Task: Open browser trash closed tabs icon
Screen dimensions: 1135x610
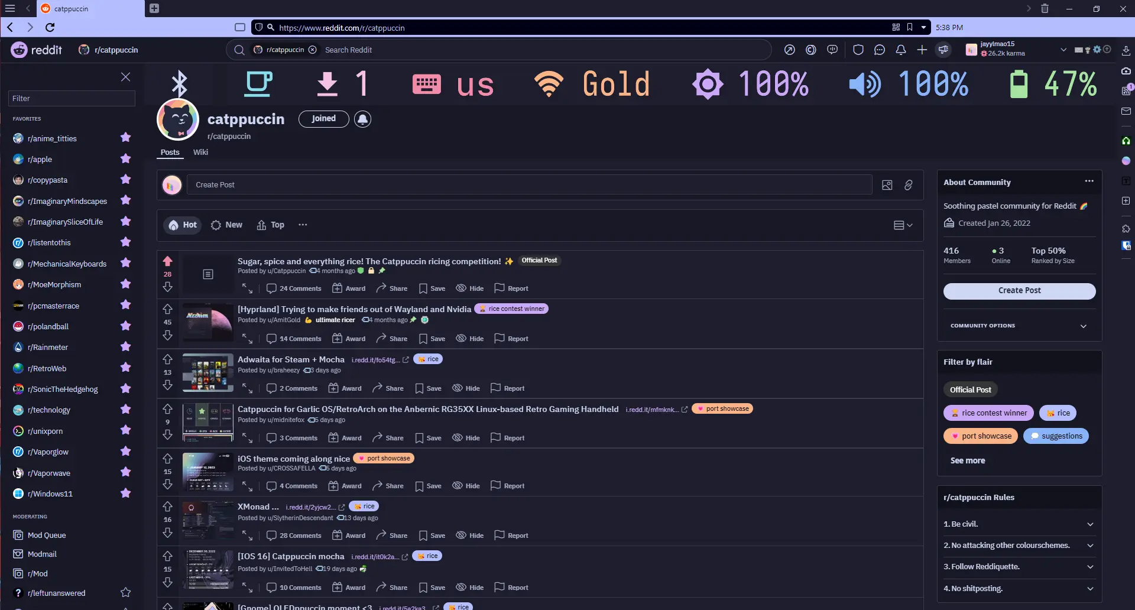Action: pyautogui.click(x=1045, y=8)
